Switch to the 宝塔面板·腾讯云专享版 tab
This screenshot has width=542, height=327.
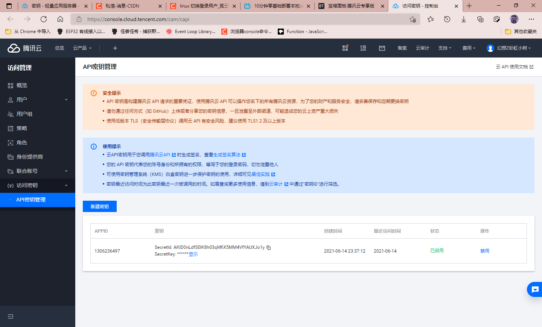[x=352, y=6]
